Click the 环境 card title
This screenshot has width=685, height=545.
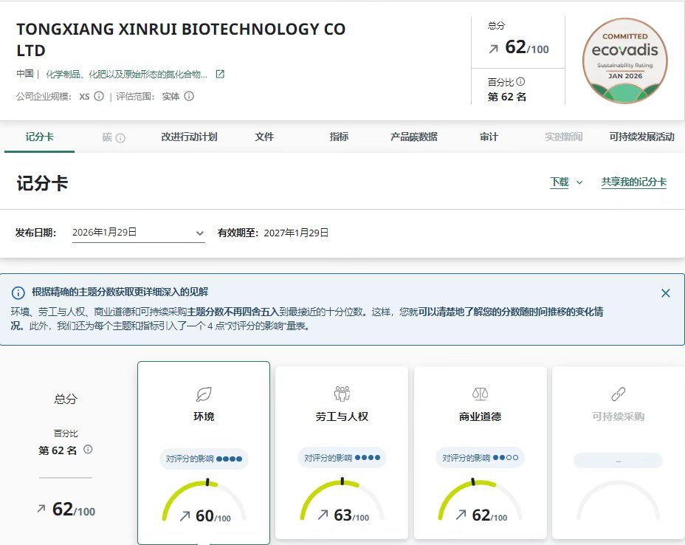pos(204,417)
